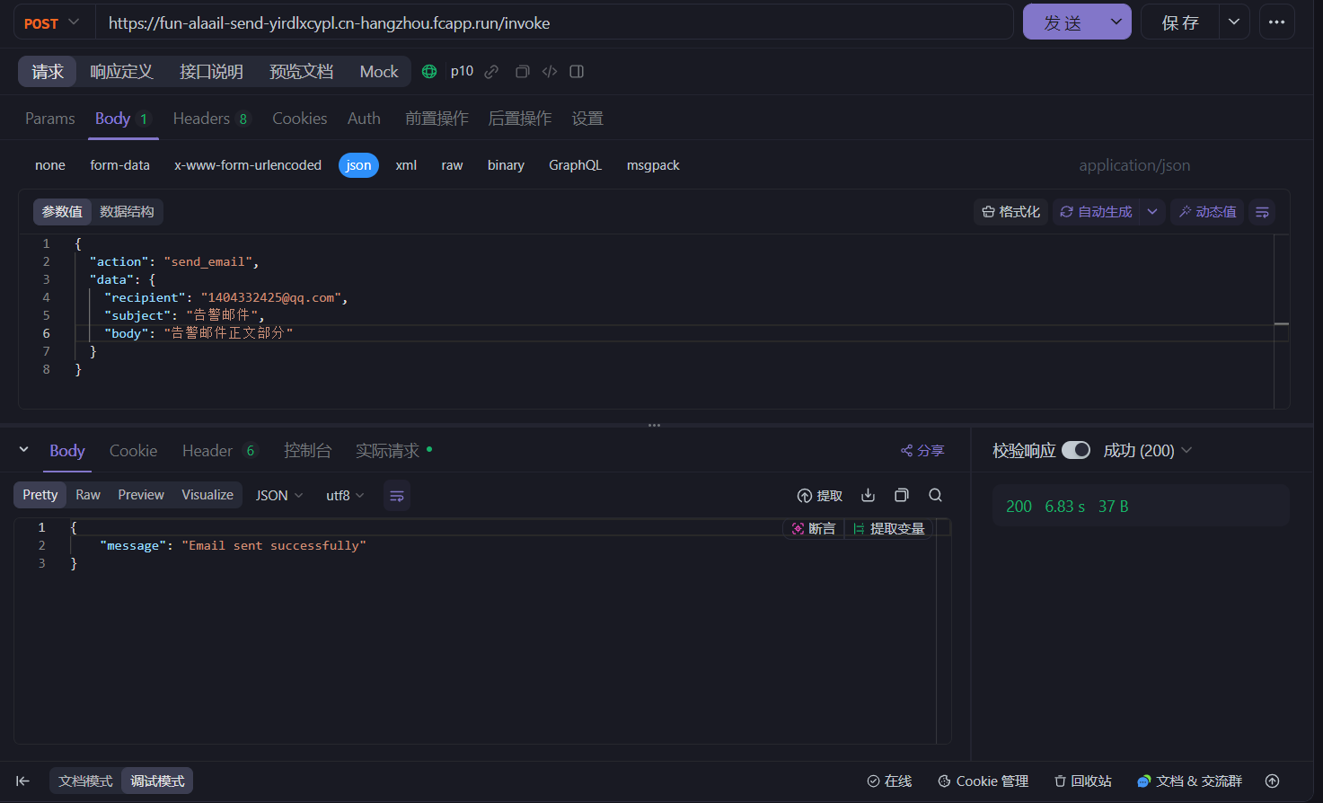Toggle word wrap in response toolbar
The width and height of the screenshot is (1323, 803).
pyautogui.click(x=397, y=496)
